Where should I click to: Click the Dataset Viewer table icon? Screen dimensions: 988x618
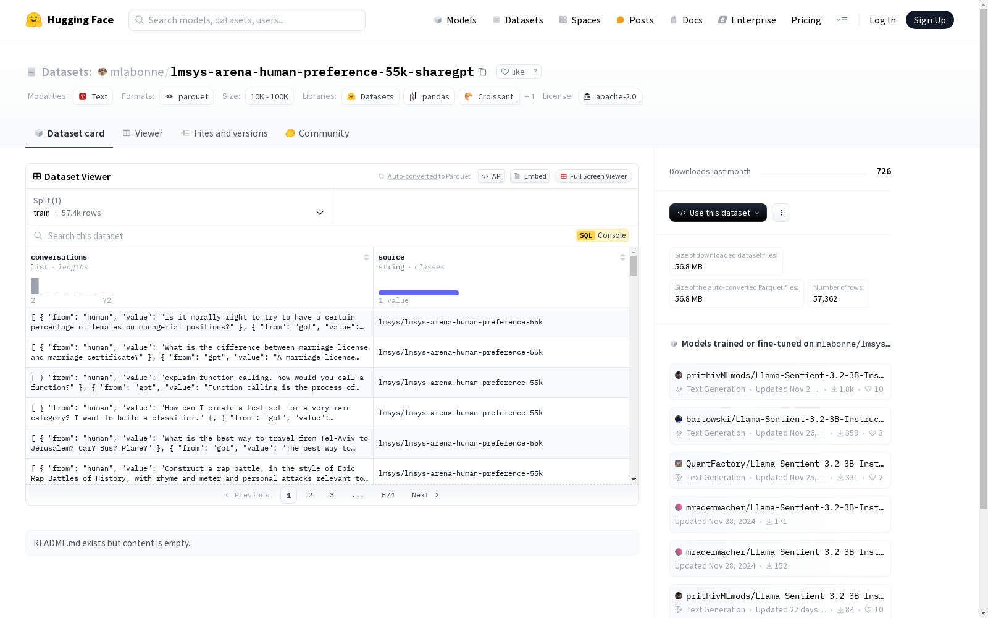[x=37, y=176]
